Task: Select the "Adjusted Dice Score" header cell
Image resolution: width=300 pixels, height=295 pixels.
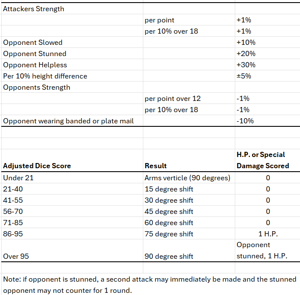Action: coord(37,166)
